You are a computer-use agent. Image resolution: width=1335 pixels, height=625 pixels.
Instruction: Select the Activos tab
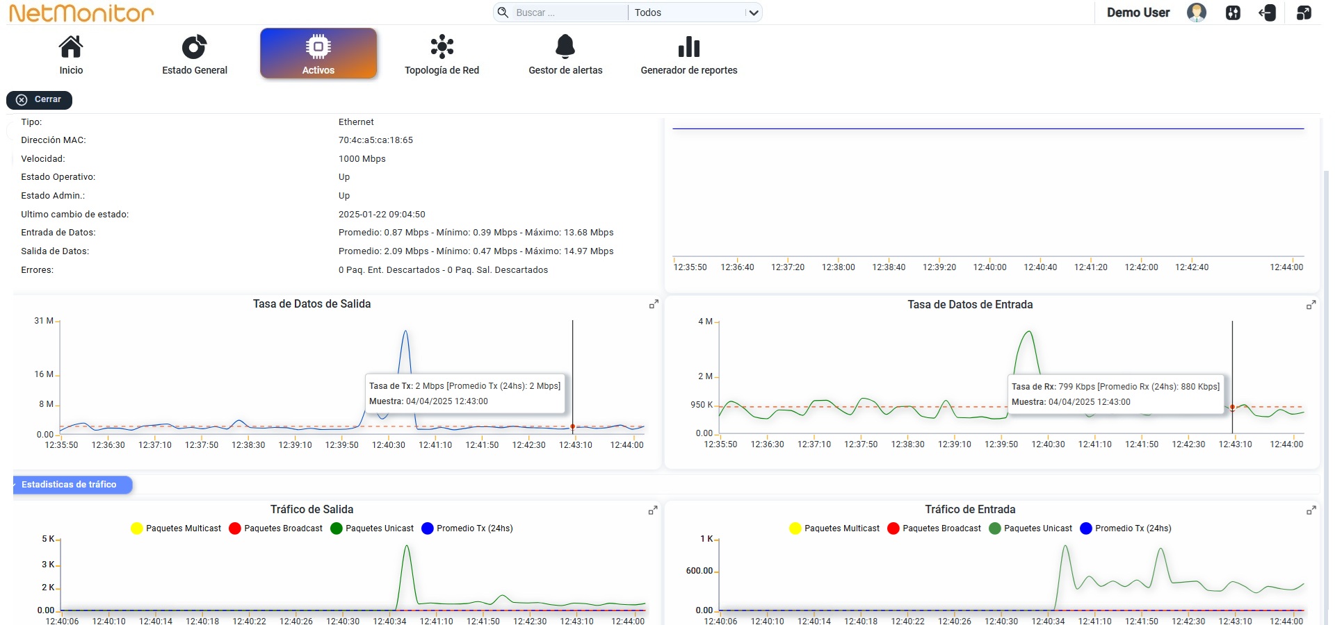click(318, 53)
